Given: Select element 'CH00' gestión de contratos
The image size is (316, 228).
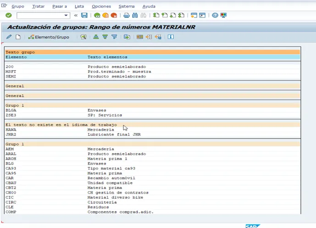Looking at the screenshot, I should point(153,193).
